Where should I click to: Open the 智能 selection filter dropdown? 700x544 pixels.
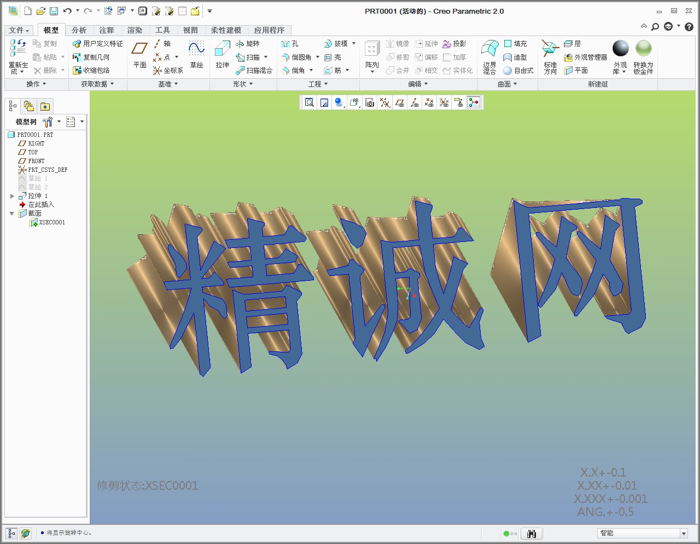684,534
